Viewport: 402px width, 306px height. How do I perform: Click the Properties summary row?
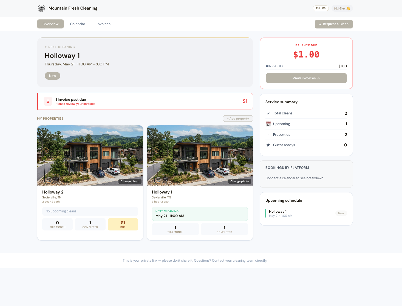(306, 135)
